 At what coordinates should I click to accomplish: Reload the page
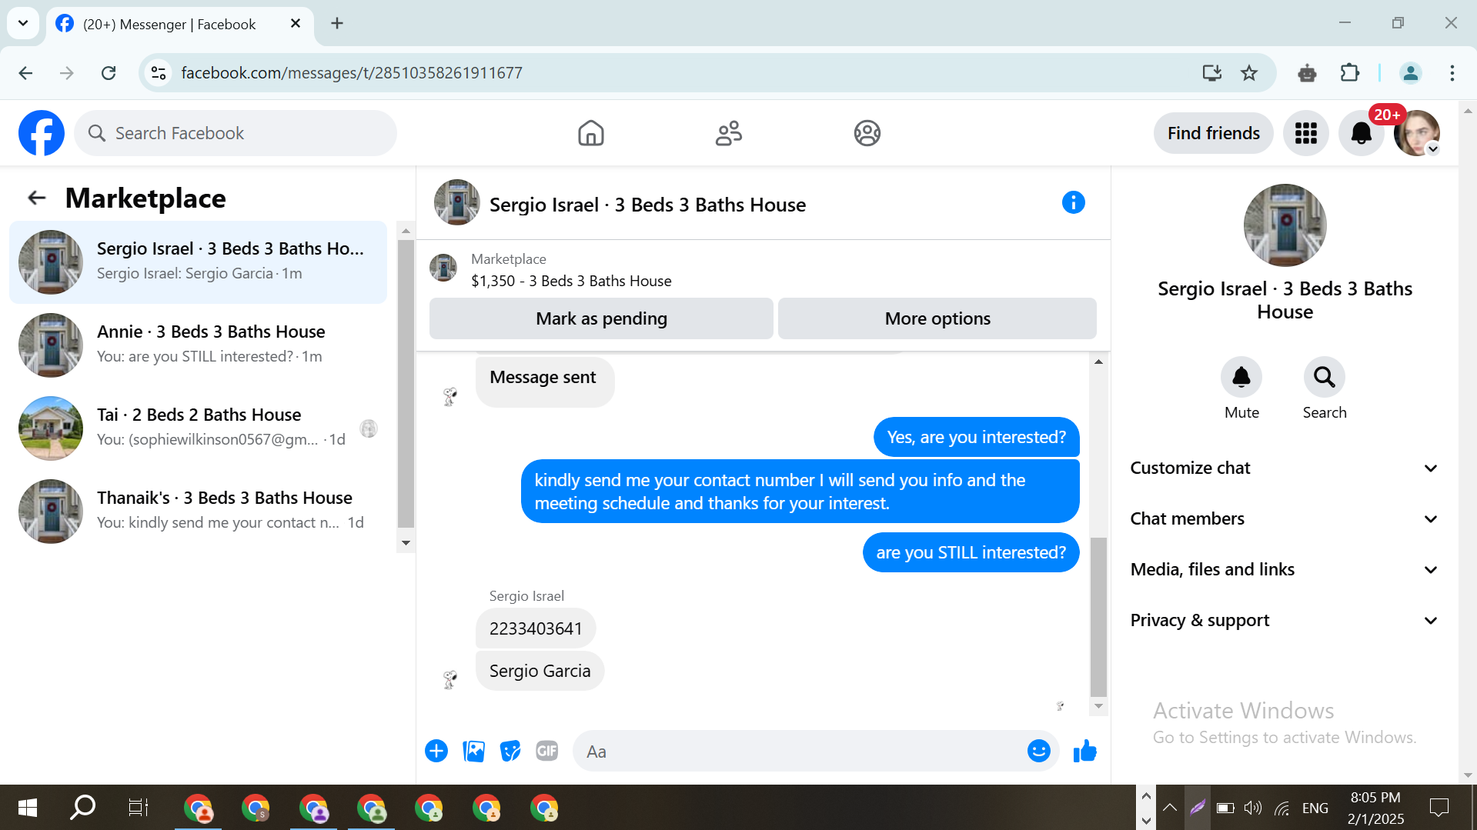(x=109, y=73)
